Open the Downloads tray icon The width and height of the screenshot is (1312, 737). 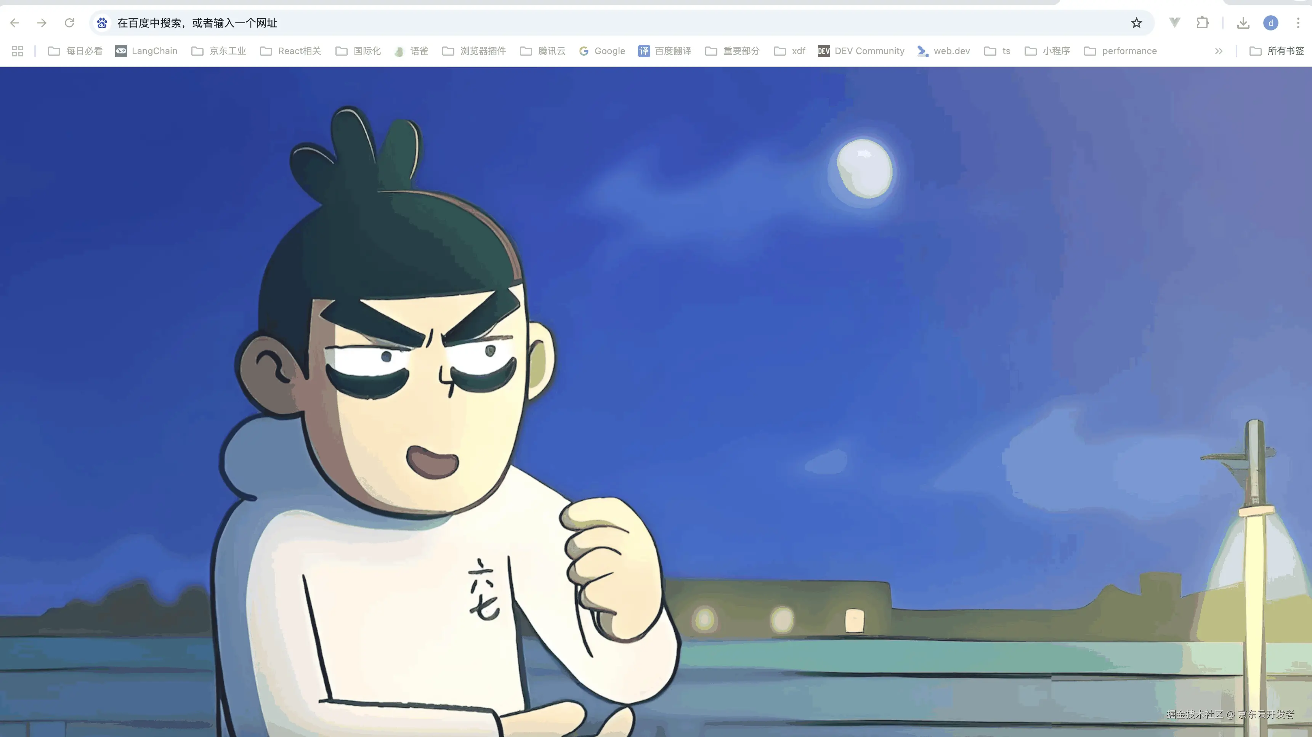click(1243, 23)
